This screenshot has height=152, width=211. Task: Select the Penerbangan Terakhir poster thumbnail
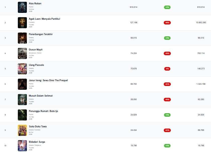pos(22,38)
